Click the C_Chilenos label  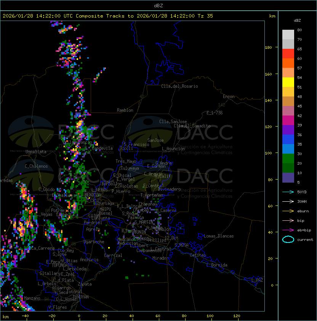36,166
